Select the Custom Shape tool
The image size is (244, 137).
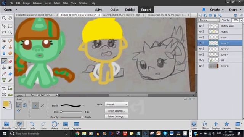coord(10,74)
